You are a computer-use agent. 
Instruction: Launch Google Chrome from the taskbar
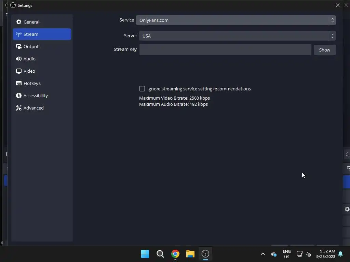point(175,254)
